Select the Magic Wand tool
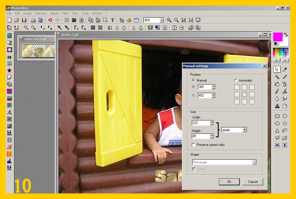The height and width of the screenshot is (199, 296). pos(277,77)
